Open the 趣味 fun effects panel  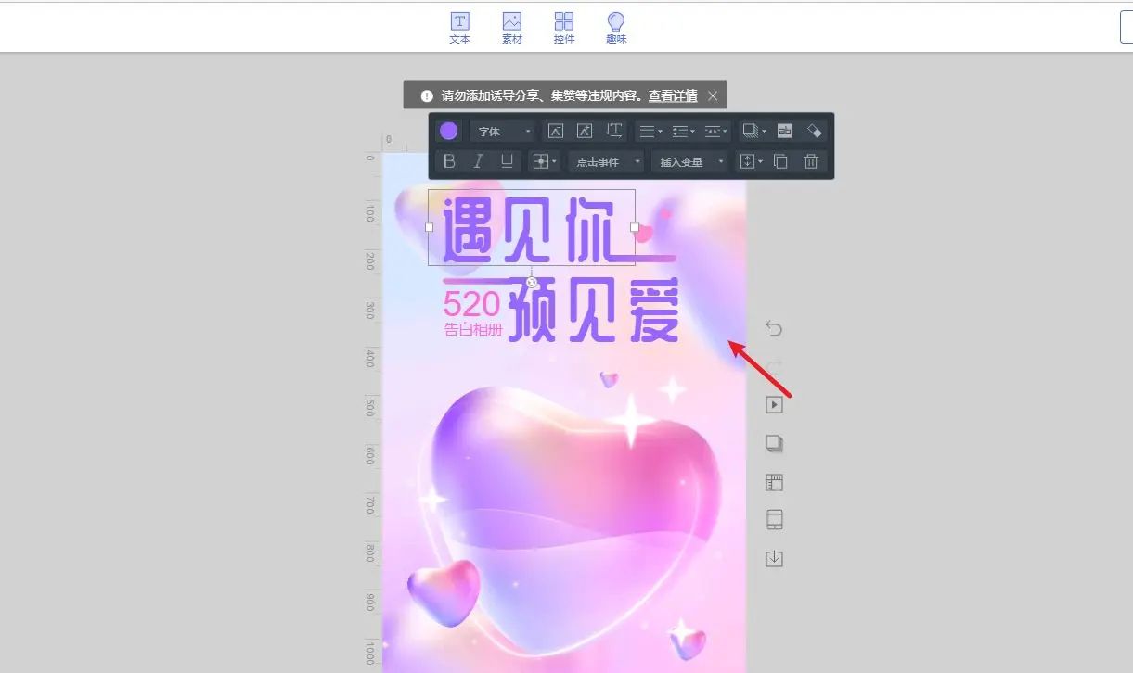[x=616, y=26]
